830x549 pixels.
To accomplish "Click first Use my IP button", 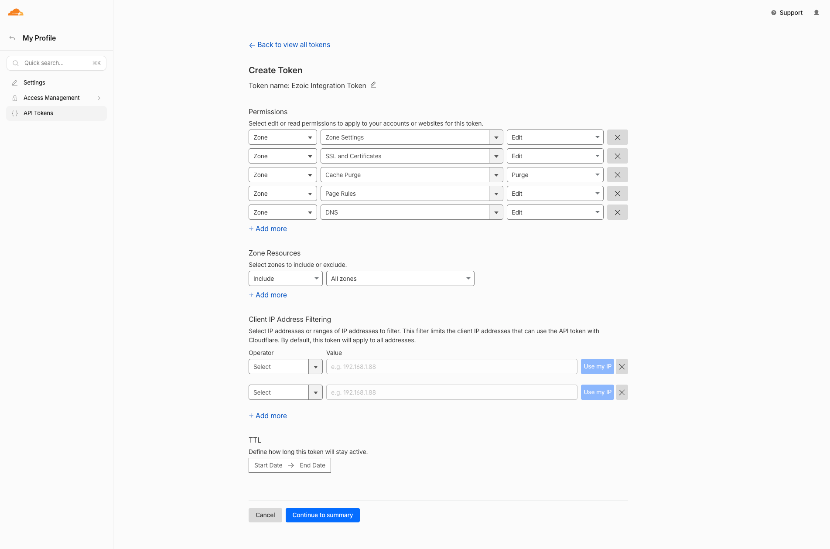I will [598, 367].
